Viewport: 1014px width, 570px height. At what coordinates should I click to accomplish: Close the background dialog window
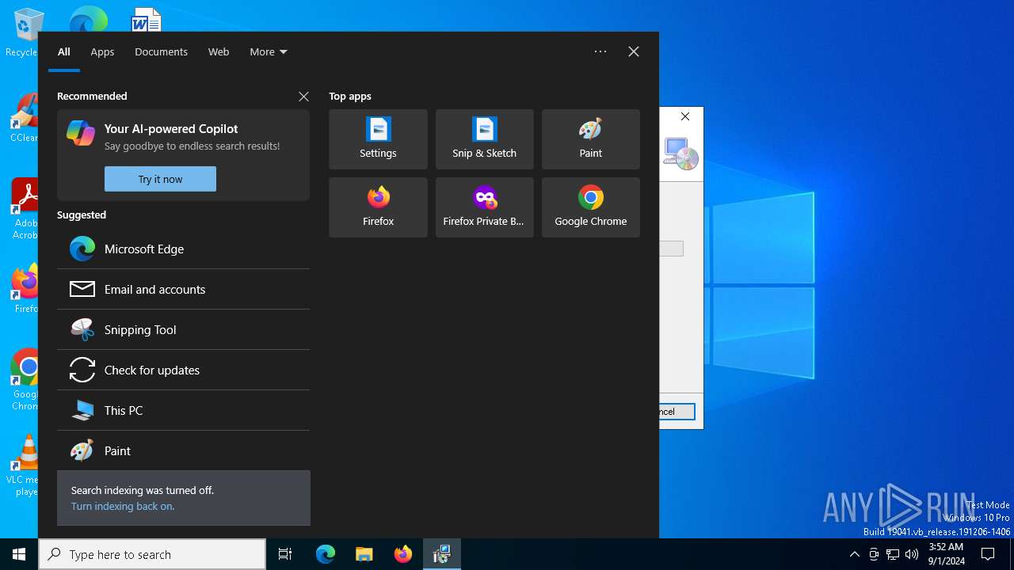(x=685, y=116)
